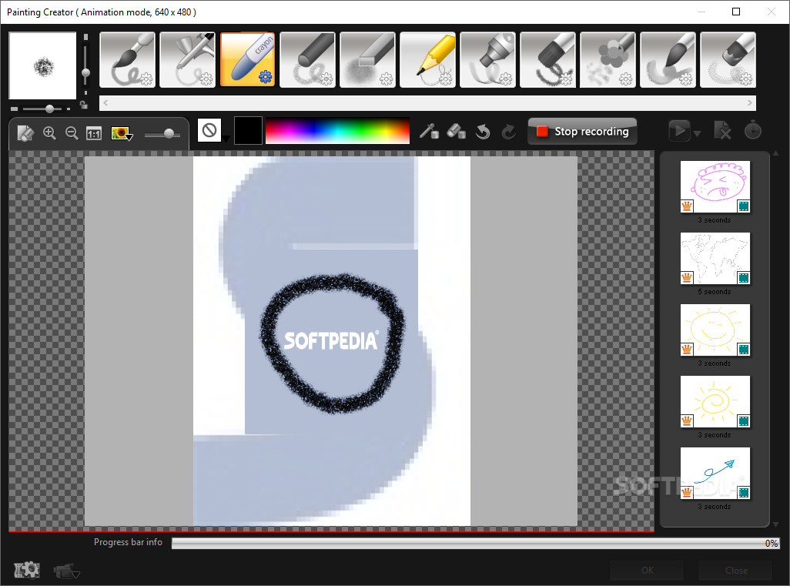Image resolution: width=790 pixels, height=586 pixels.
Task: Toggle the brush size lock icon
Action: point(84,105)
